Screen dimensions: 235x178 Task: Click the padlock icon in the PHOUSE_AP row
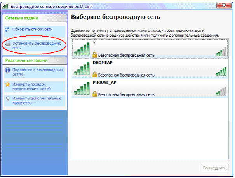(95, 94)
